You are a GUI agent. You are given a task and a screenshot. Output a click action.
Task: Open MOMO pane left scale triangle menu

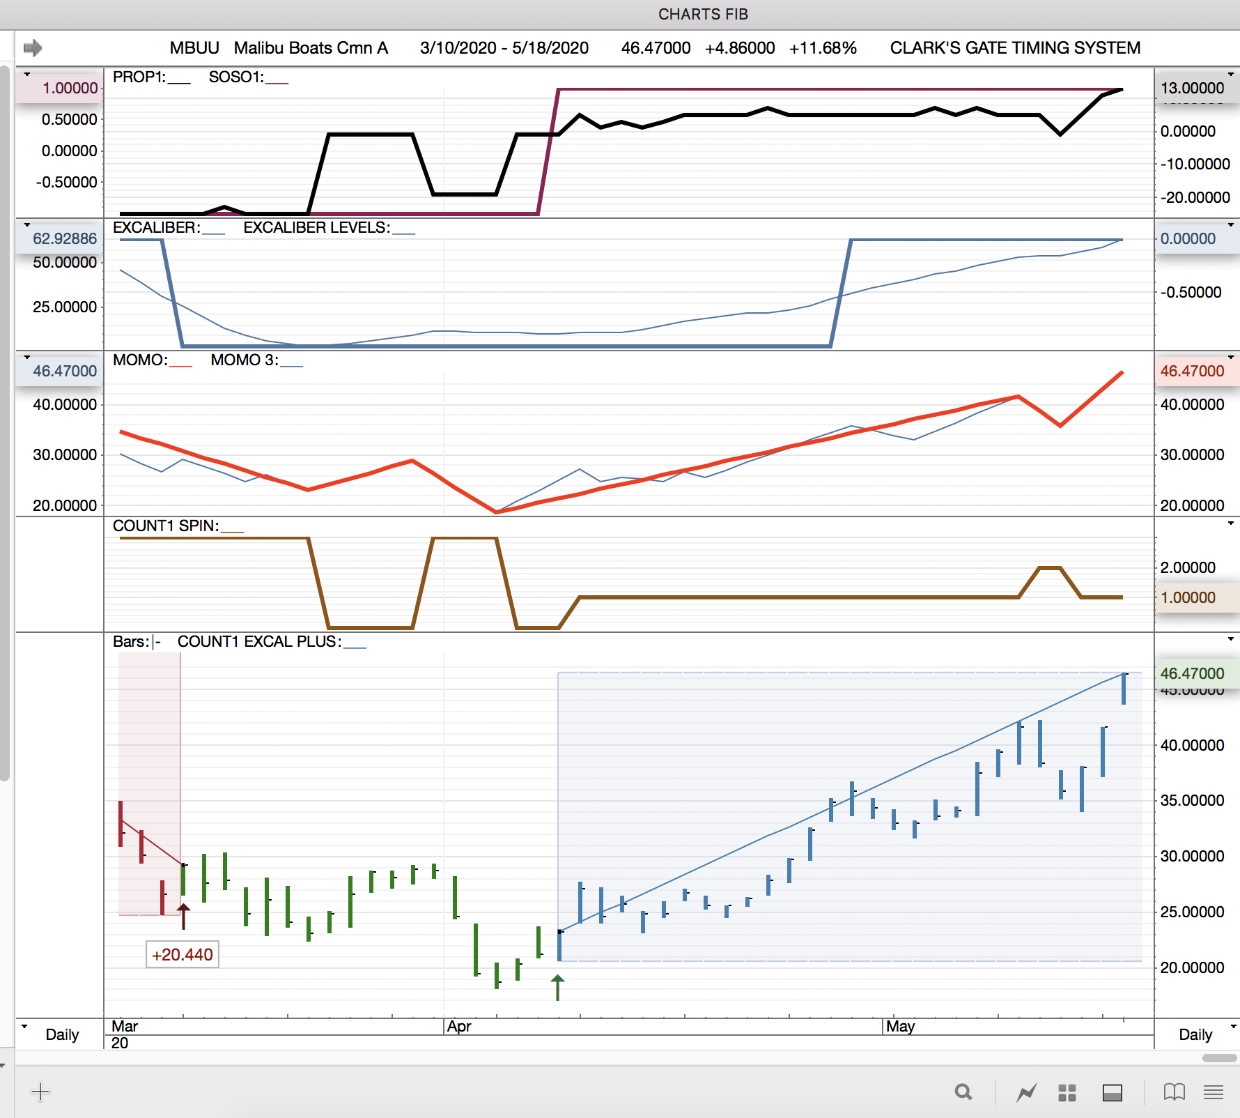27,357
